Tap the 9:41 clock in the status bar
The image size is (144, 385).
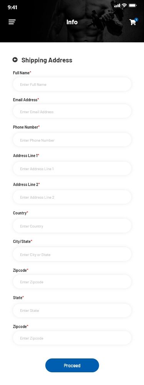click(12, 7)
